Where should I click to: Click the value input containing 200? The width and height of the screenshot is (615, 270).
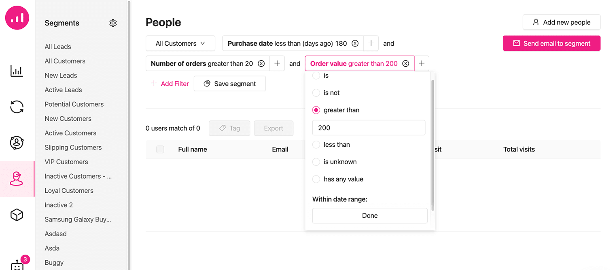click(369, 128)
